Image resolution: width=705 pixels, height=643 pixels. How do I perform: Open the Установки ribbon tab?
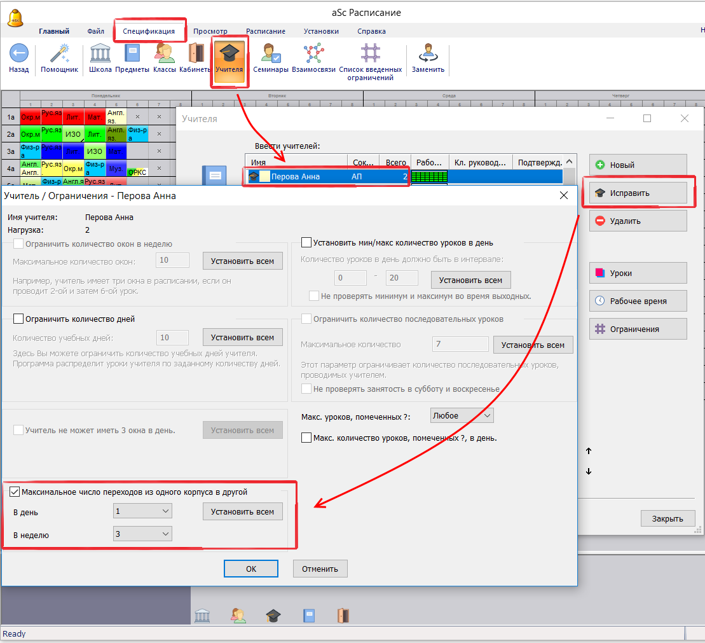(x=321, y=31)
